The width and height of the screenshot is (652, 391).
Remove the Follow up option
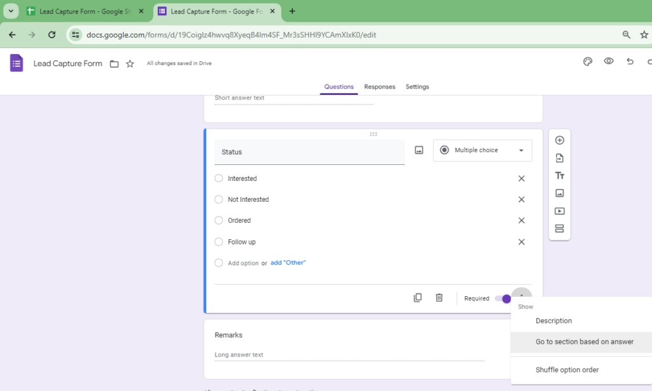(521, 242)
